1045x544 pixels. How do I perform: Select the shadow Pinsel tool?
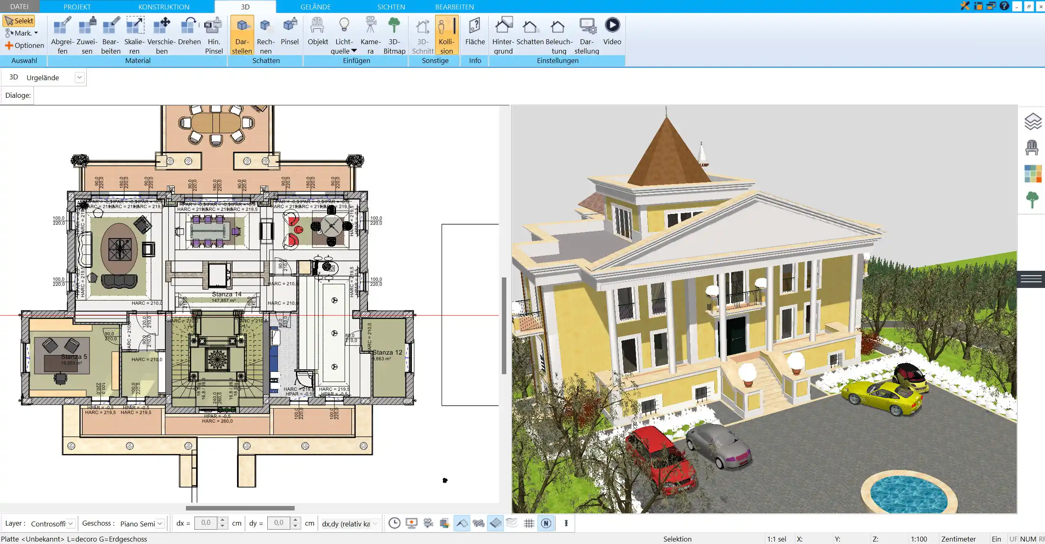tap(290, 31)
